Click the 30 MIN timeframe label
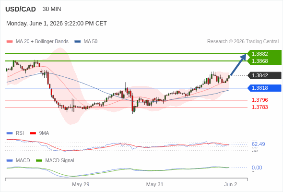Image resolution: width=283 pixels, height=192 pixels. click(x=52, y=9)
